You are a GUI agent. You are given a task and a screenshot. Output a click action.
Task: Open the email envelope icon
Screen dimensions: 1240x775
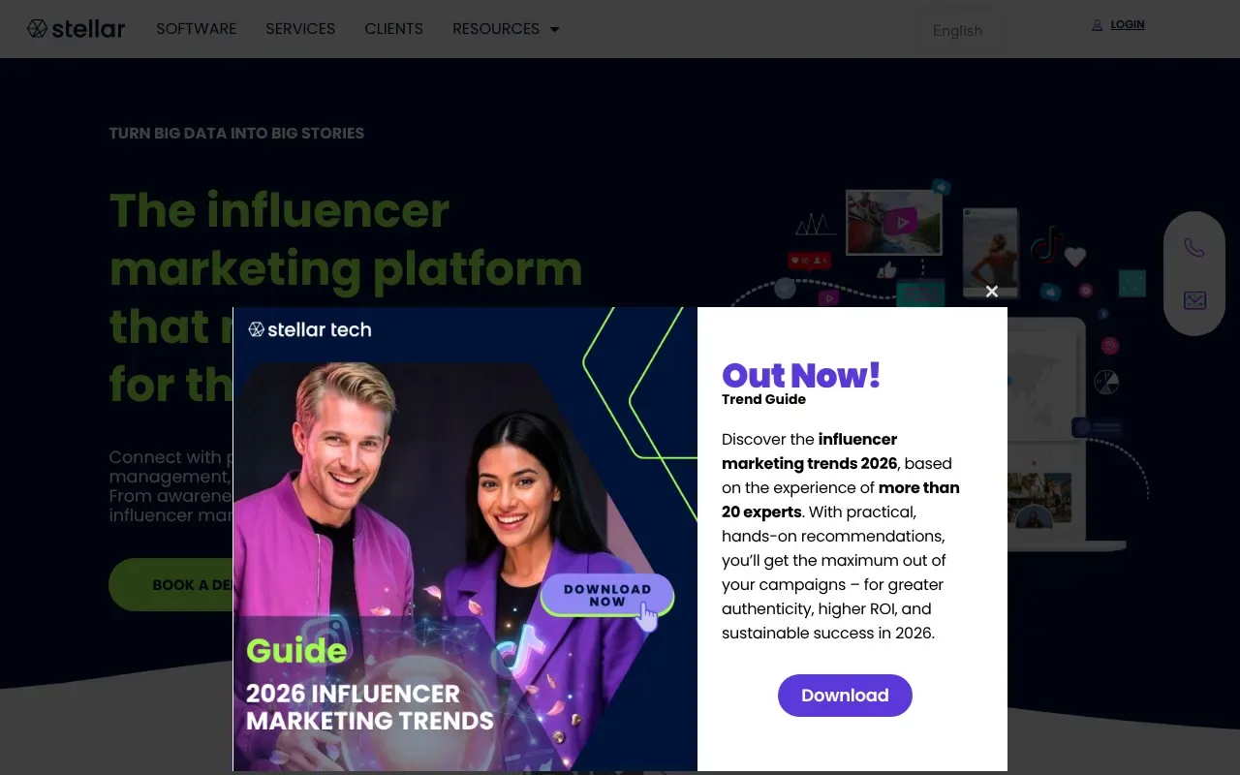[1194, 300]
